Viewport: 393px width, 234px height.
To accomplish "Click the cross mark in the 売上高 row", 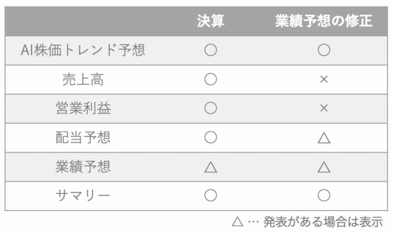I will click(x=323, y=79).
